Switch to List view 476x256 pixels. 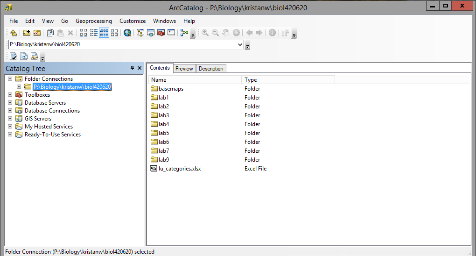(94, 33)
